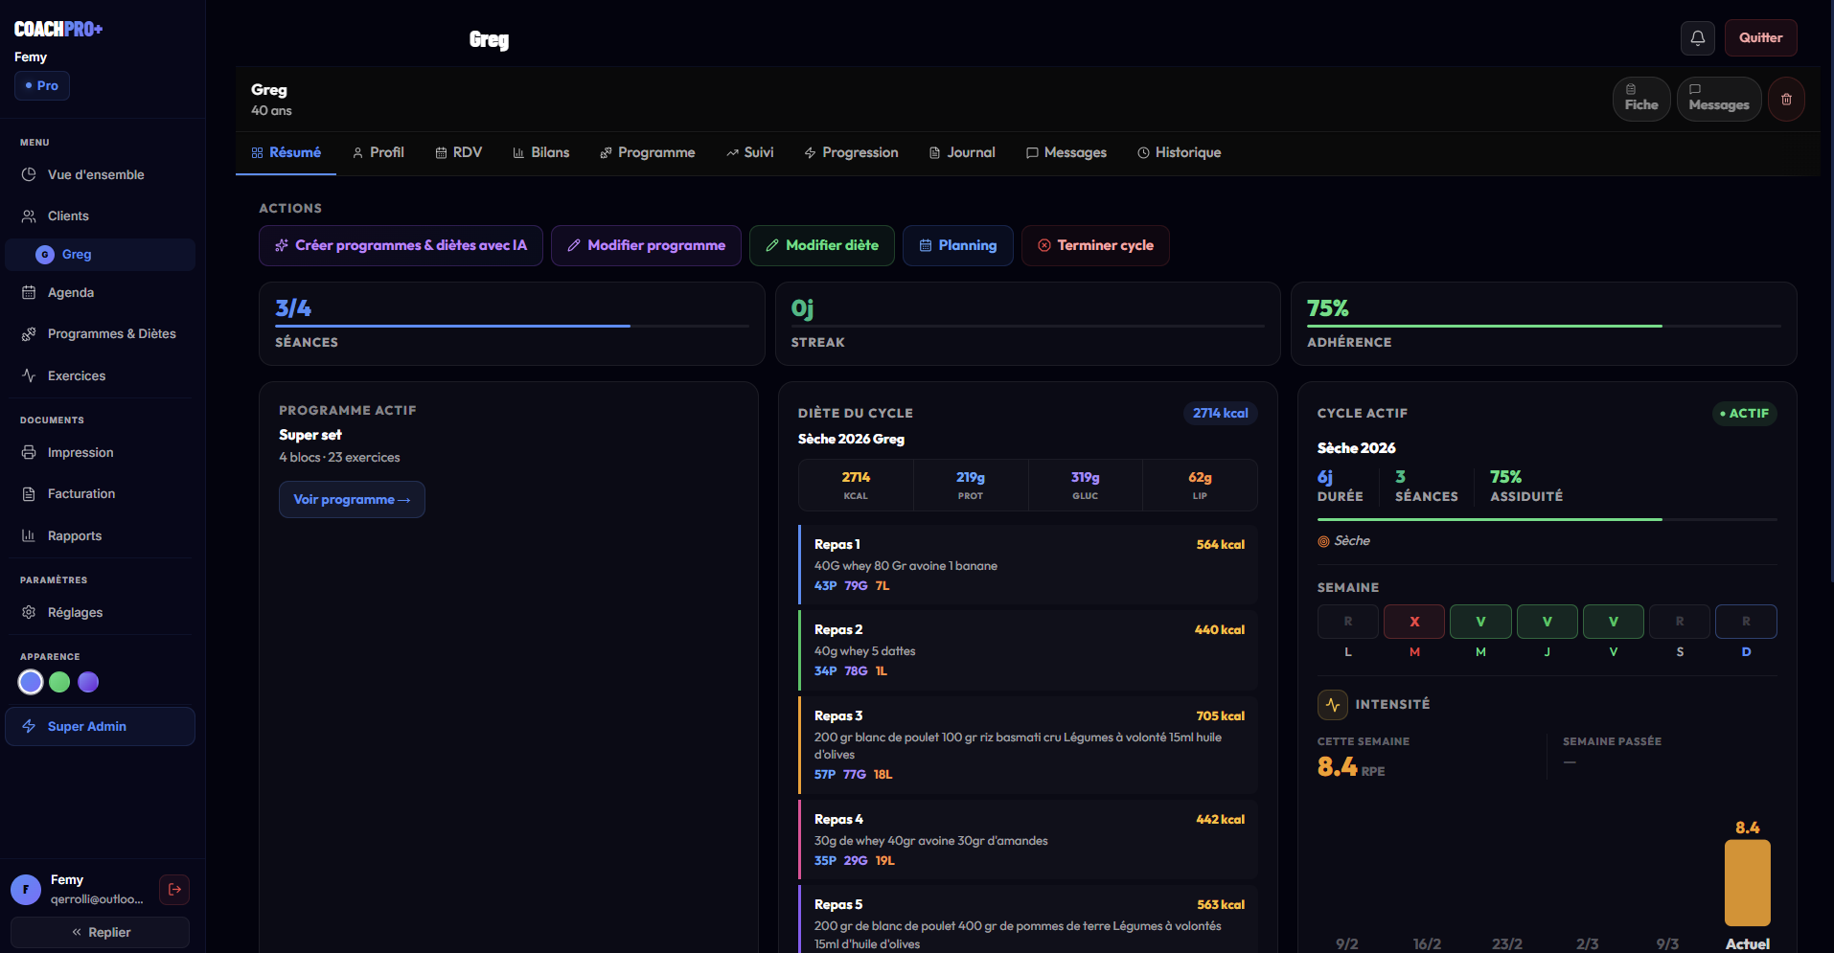Click the ACTIF cycle status badge
Image resolution: width=1834 pixels, height=953 pixels.
click(1744, 414)
